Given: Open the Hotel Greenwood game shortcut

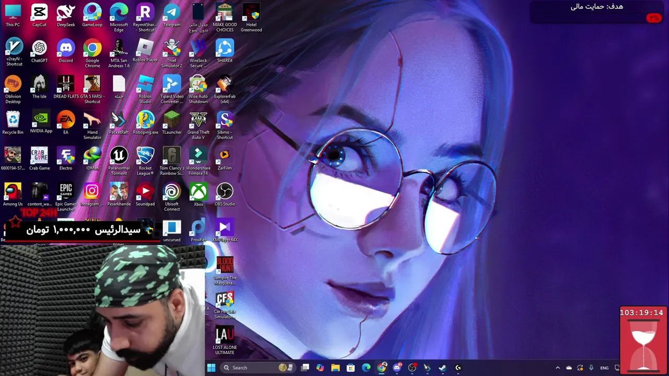Looking at the screenshot, I should (251, 18).
